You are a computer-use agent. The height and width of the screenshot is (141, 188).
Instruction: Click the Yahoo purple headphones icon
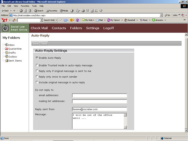point(77,20)
